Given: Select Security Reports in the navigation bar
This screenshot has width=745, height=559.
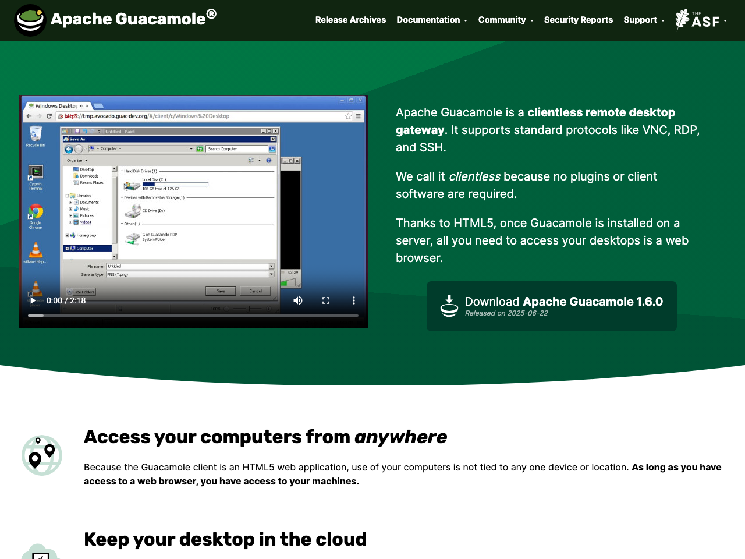Looking at the screenshot, I should [579, 20].
